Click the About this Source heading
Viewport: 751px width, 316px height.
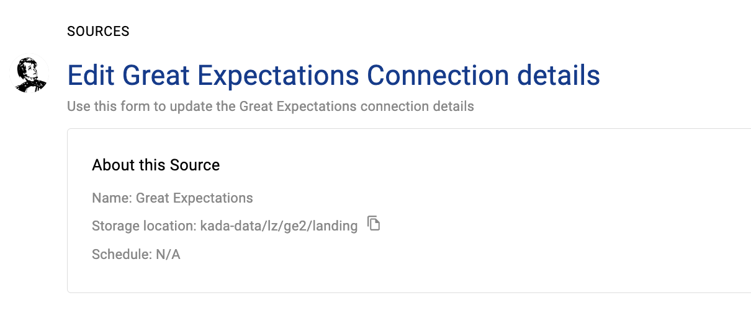coord(156,165)
